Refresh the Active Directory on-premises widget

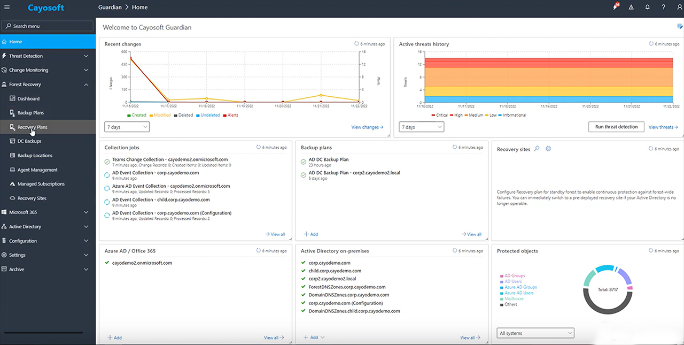click(455, 250)
